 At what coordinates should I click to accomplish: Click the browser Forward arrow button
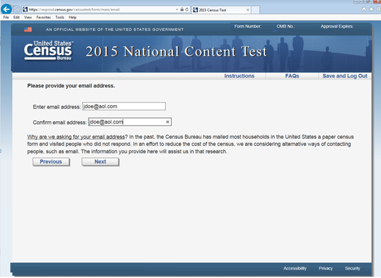click(16, 10)
